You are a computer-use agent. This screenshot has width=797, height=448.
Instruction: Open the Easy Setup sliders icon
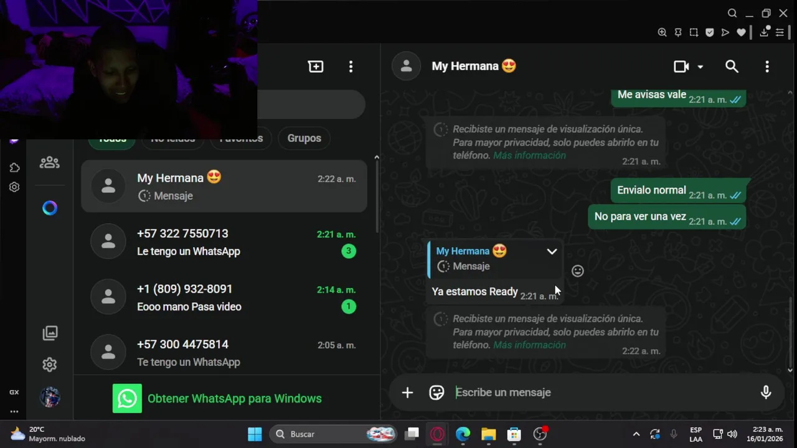pyautogui.click(x=780, y=32)
